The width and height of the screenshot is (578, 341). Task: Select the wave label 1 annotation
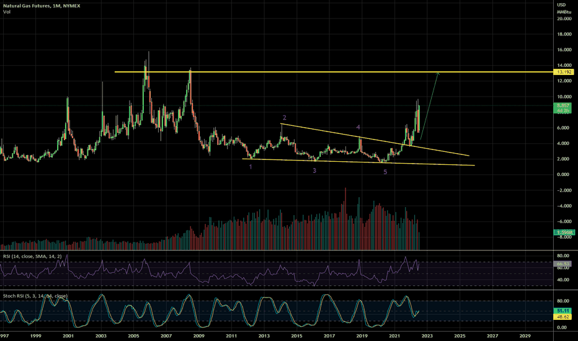(x=251, y=167)
